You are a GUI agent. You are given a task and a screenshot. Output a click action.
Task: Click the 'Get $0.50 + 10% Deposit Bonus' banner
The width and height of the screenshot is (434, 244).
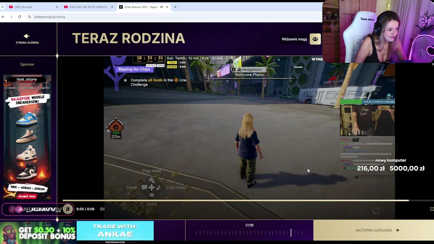pos(38,232)
